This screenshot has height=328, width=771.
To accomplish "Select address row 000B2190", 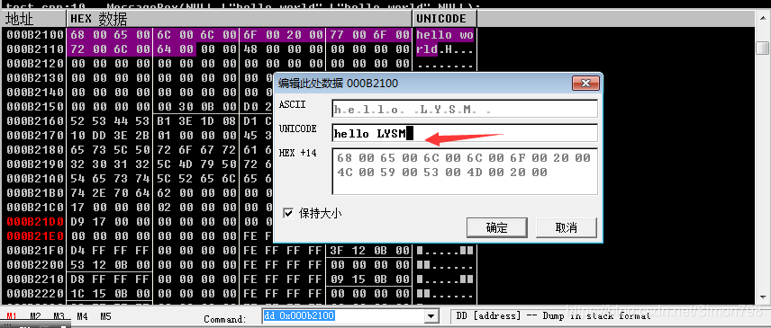I will pos(35,164).
